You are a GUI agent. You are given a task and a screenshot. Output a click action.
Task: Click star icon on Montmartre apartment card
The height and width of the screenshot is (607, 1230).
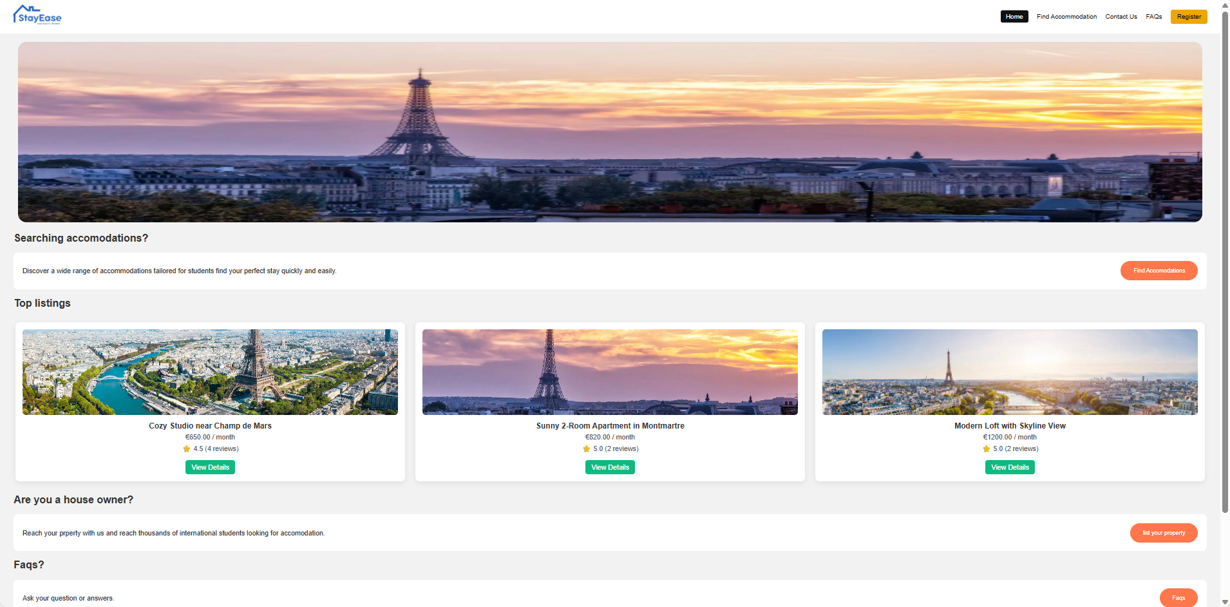click(x=587, y=449)
